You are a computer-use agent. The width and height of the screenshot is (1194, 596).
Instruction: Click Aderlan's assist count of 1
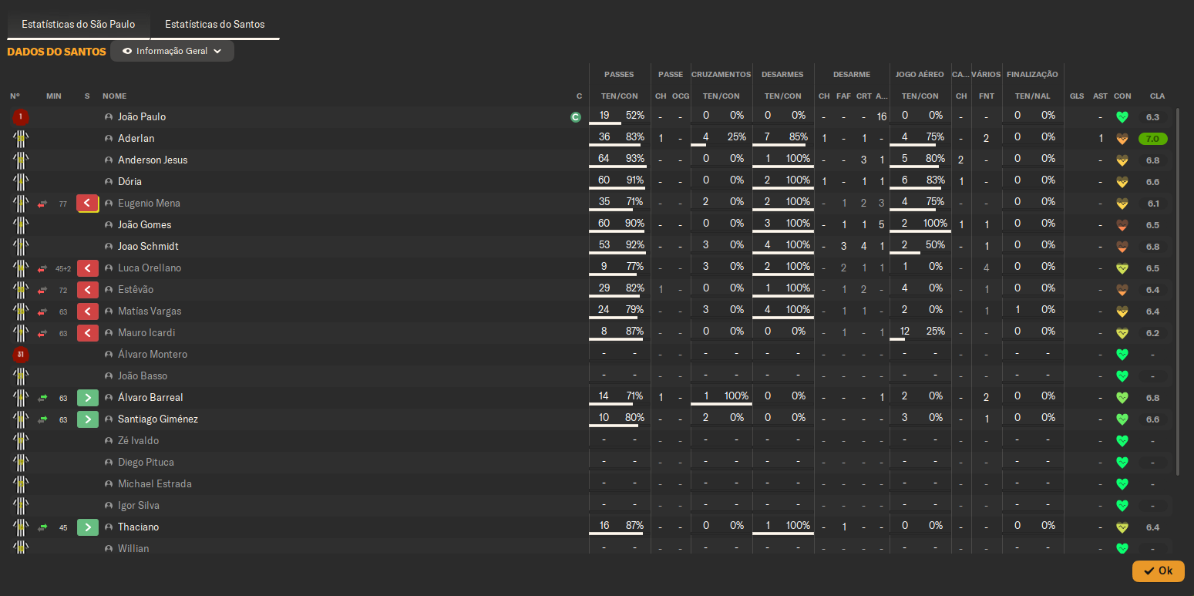(x=1100, y=139)
